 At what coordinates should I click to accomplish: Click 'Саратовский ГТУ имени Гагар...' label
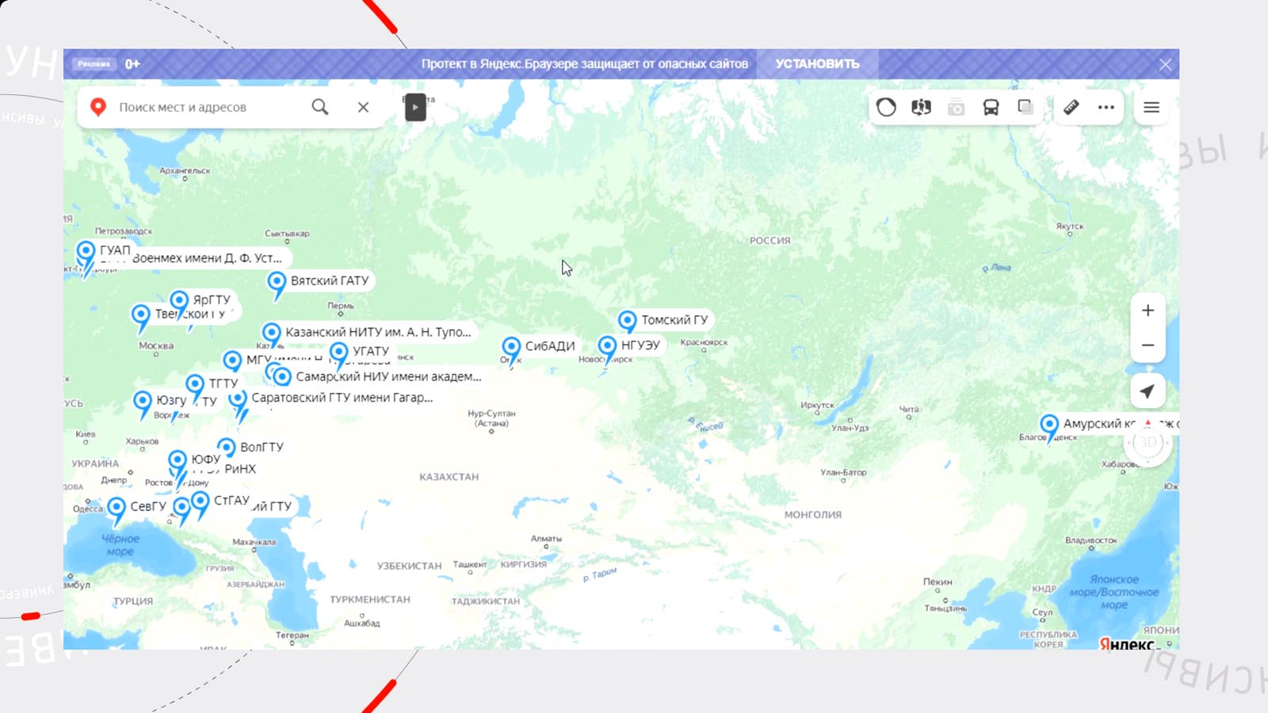[x=342, y=398]
